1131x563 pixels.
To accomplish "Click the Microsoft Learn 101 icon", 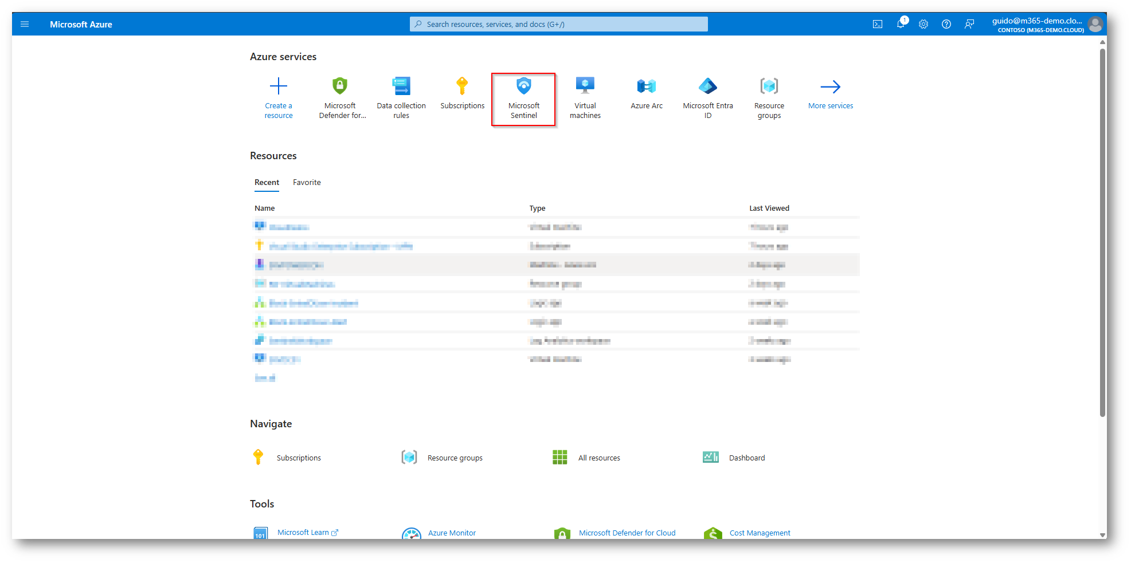I will coord(261,533).
